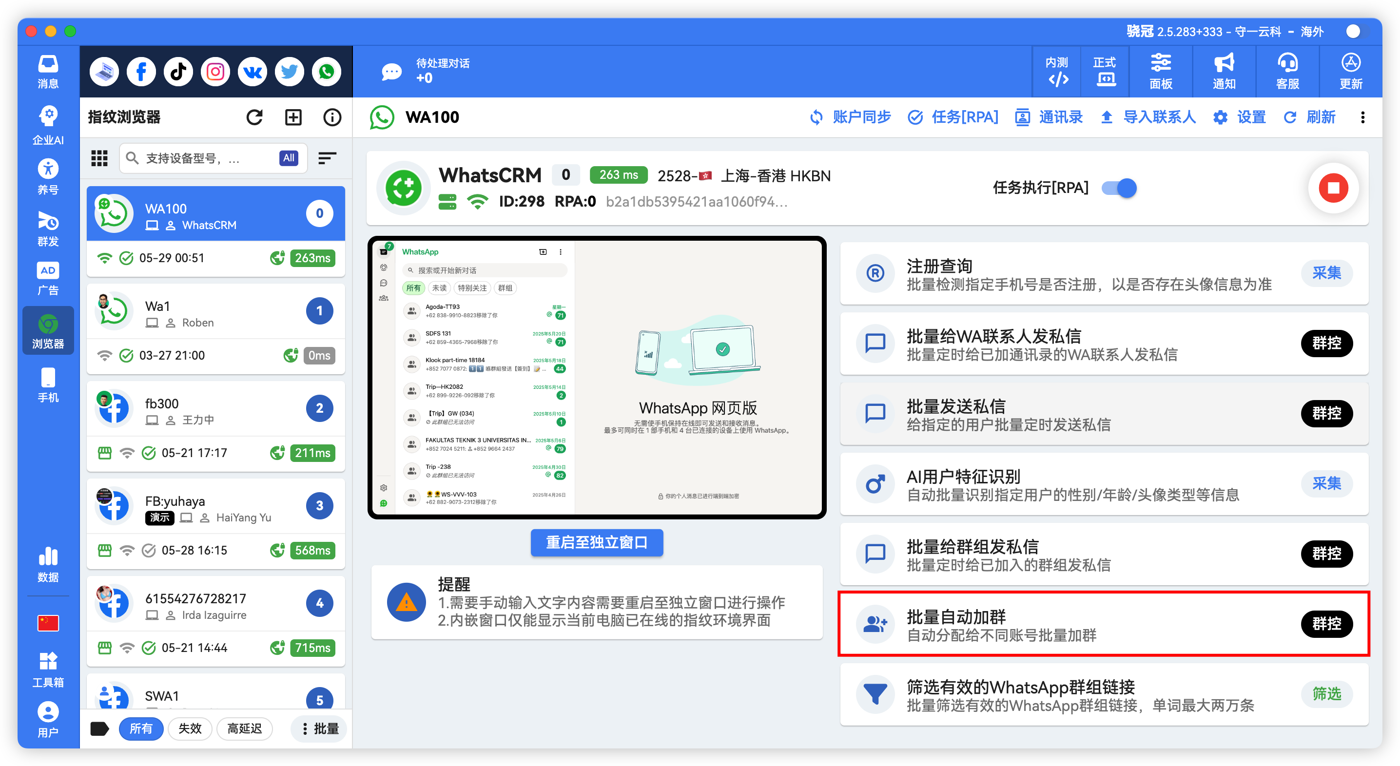The image size is (1400, 766).
Task: Click the refresh icon beside 指纹浏览器
Action: [x=254, y=117]
